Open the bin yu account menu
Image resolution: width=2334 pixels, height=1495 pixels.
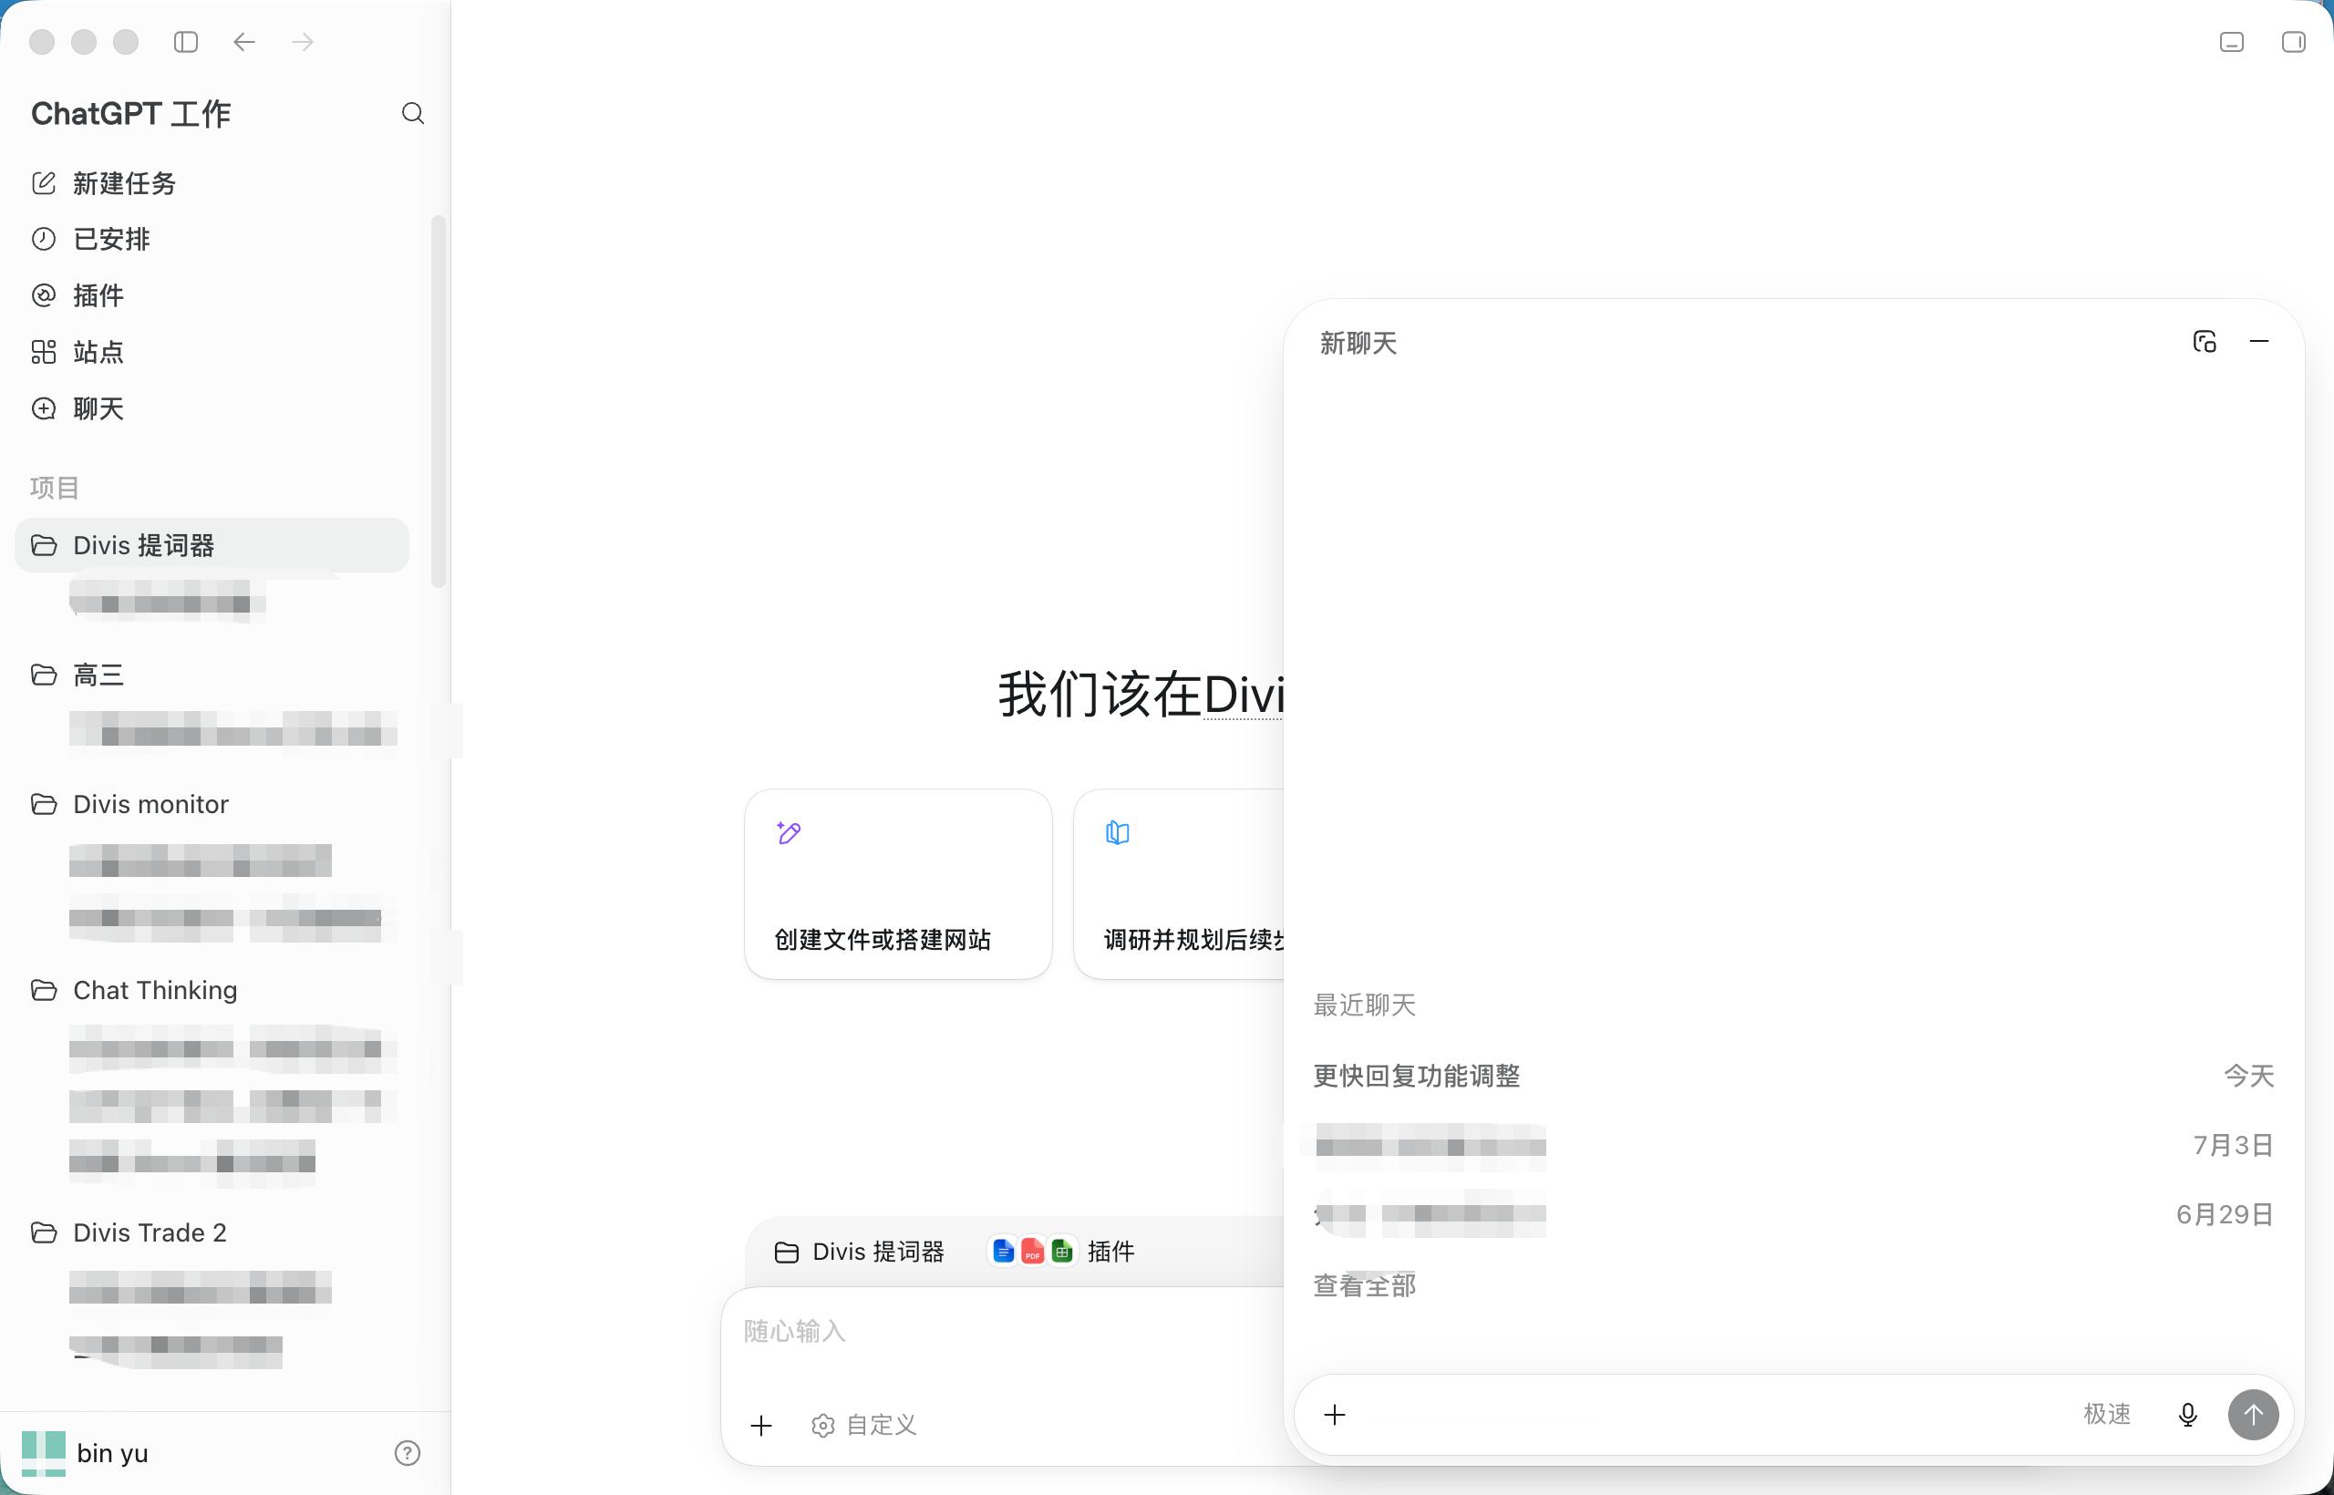(88, 1453)
